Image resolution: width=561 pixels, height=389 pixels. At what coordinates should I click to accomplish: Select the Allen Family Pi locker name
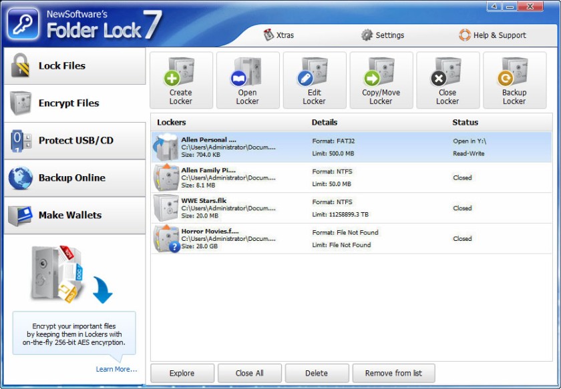click(208, 170)
